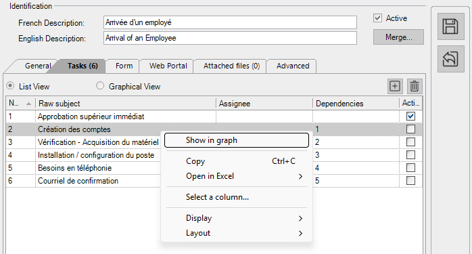
Task: Select row Approbation supérieur immédiat
Action: coord(214,117)
